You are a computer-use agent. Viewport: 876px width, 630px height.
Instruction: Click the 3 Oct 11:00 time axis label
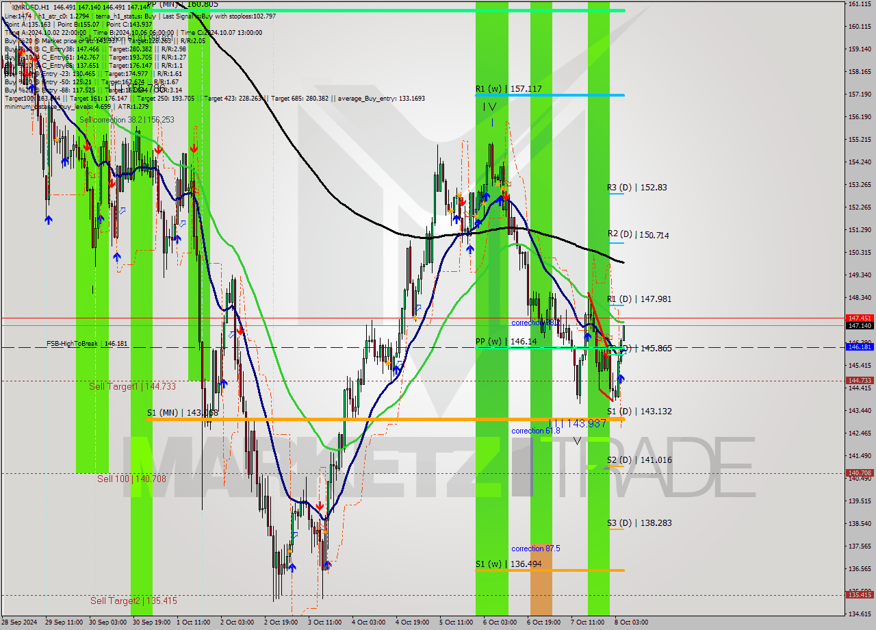(x=324, y=622)
